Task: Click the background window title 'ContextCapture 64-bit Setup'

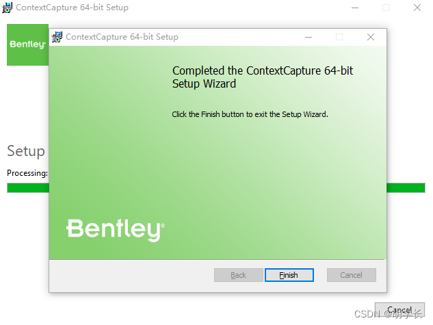Action: (72, 8)
